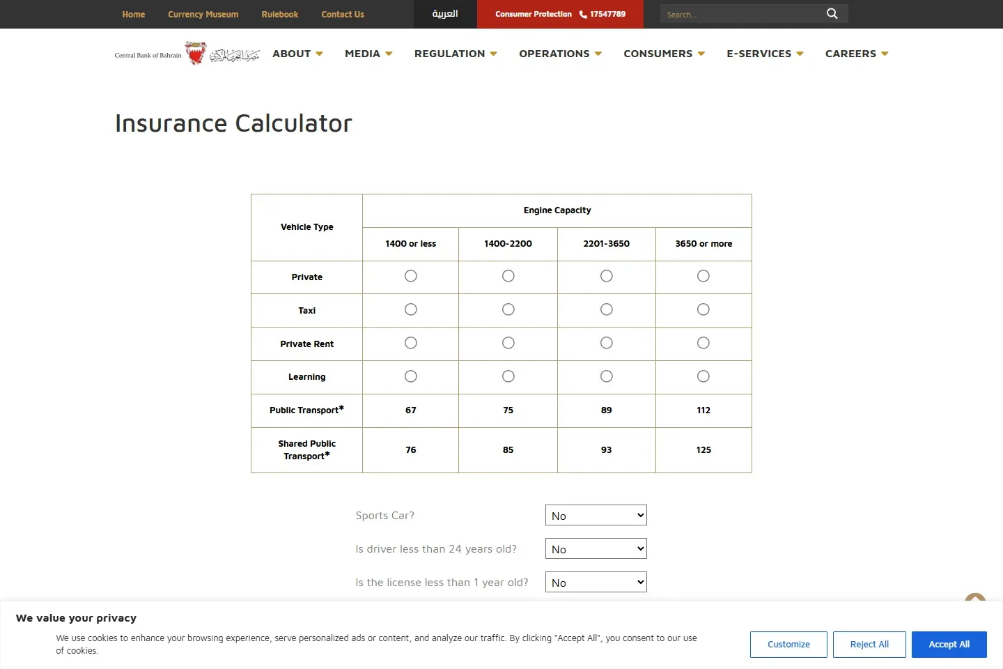Select Taxi with 3650 or more engine
1003x669 pixels.
point(703,309)
